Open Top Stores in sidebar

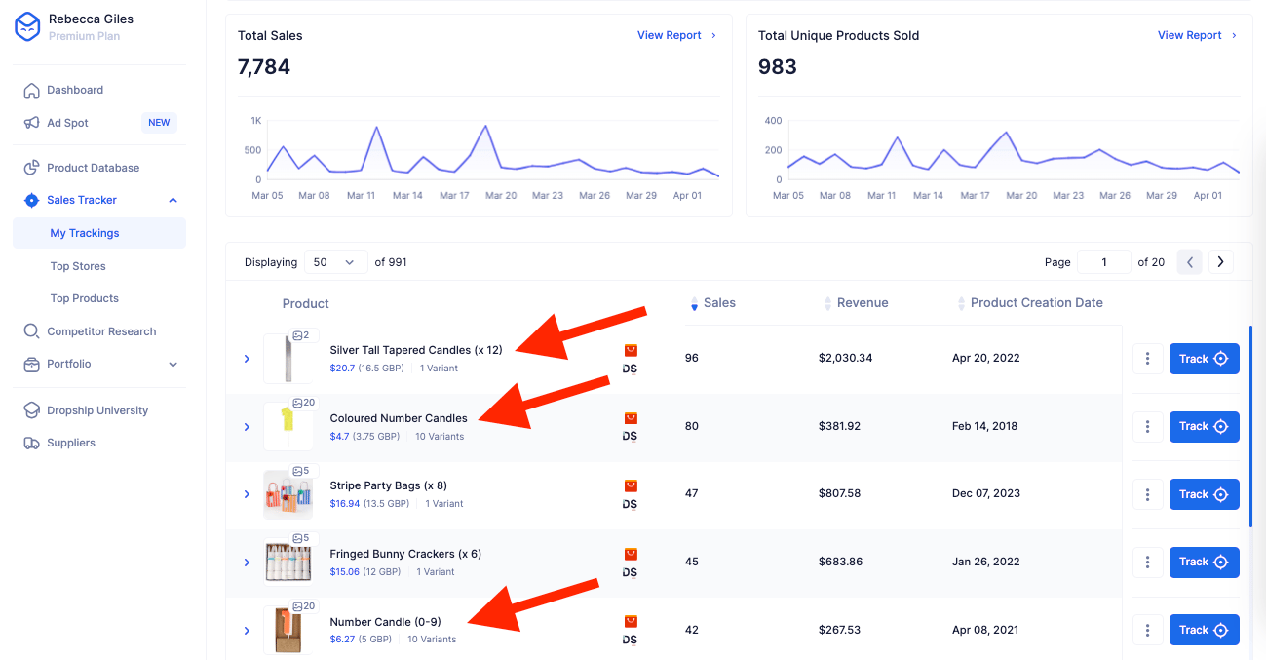click(x=78, y=266)
